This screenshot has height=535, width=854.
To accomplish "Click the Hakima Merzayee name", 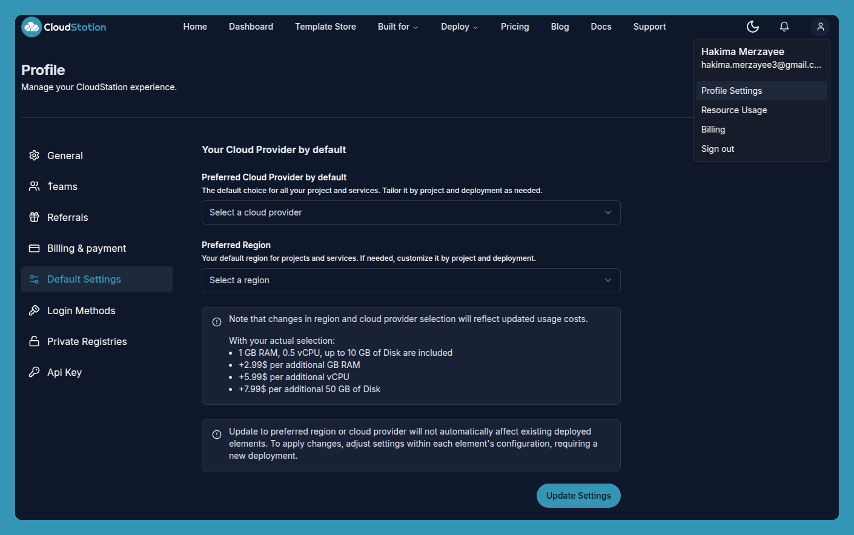I will 743,52.
